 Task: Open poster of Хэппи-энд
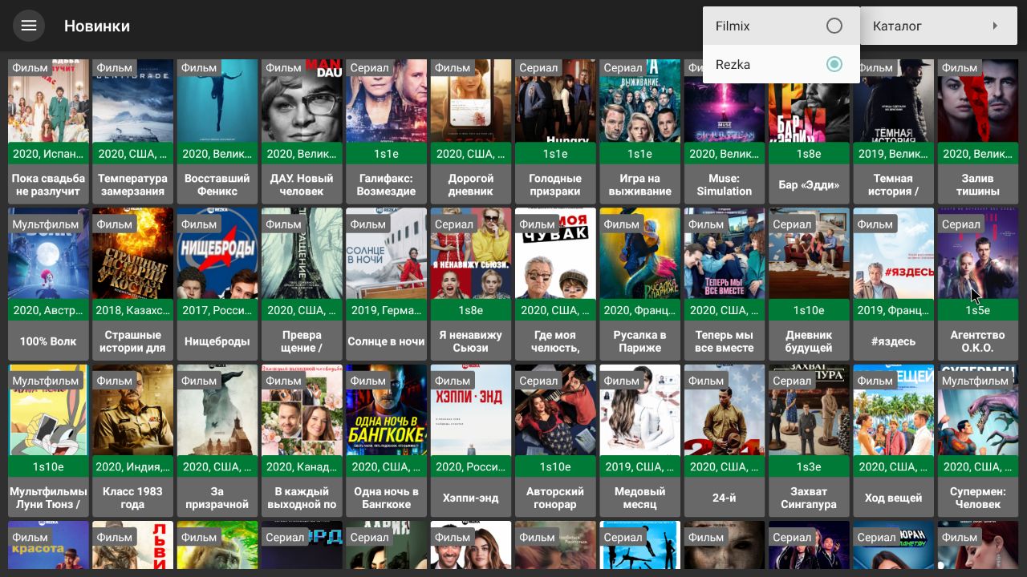click(471, 410)
